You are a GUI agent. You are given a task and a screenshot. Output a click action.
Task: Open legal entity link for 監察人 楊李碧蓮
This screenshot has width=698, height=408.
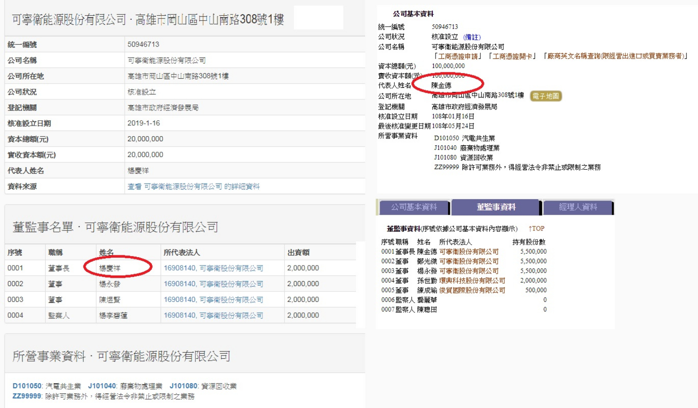tap(213, 316)
